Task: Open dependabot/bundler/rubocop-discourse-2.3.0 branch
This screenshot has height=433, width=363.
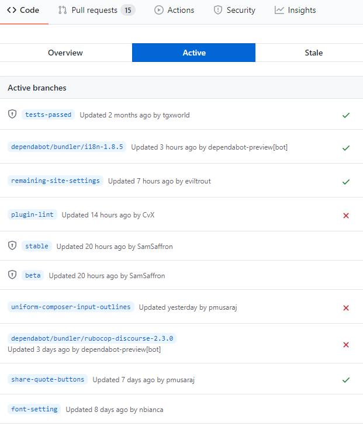Action: click(92, 338)
